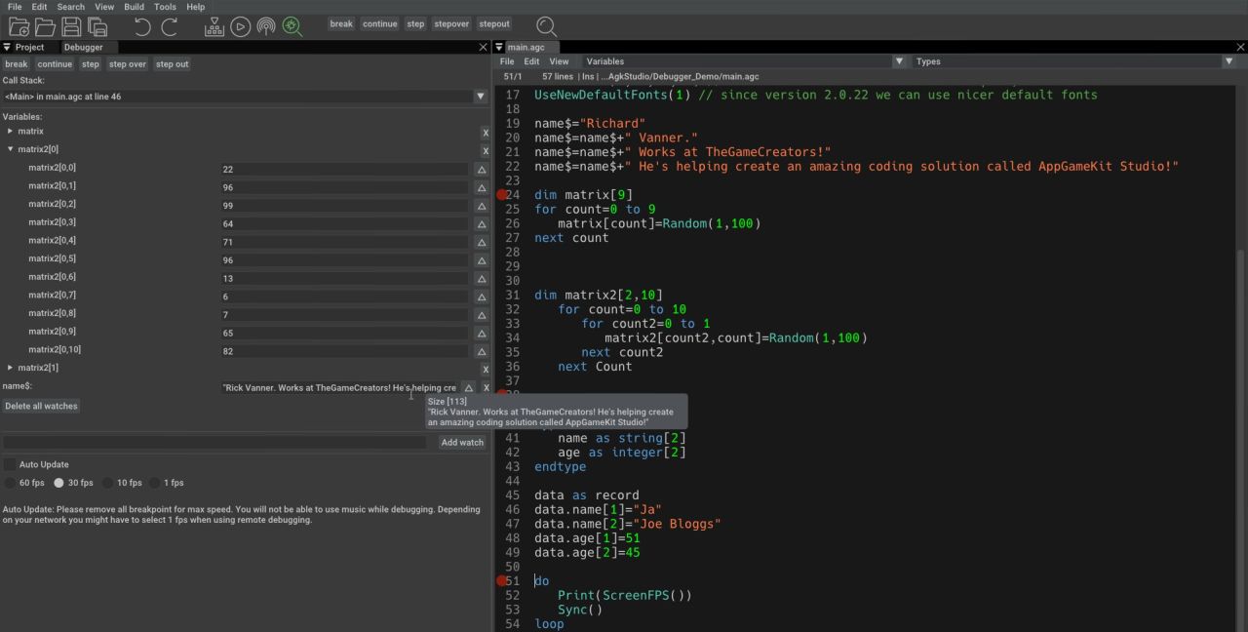This screenshot has height=632, width=1248.
Task: Click the open folder icon
Action: (45, 26)
